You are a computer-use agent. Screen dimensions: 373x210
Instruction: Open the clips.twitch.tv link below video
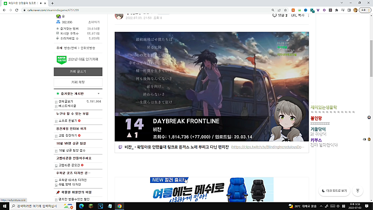pyautogui.click(x=267, y=147)
